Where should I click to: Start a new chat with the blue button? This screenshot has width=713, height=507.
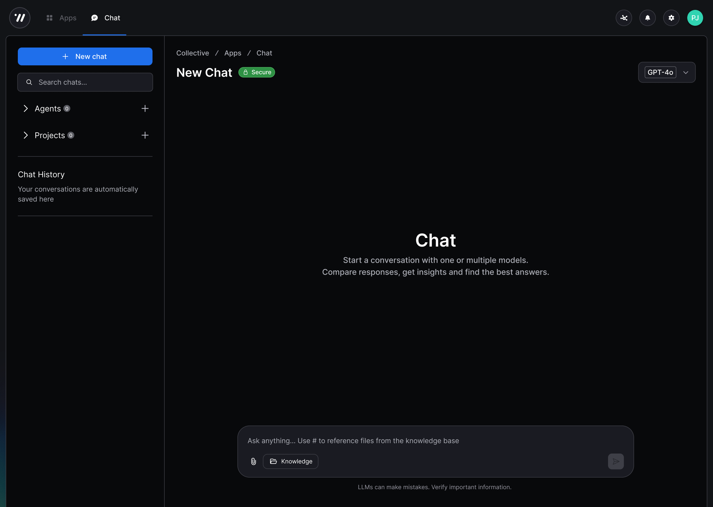coord(85,56)
